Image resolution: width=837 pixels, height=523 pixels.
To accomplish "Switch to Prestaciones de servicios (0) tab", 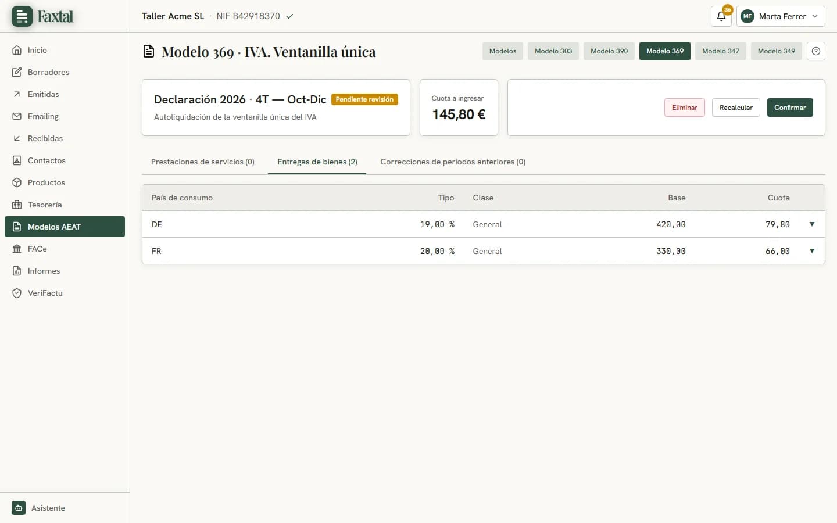I will coord(203,162).
